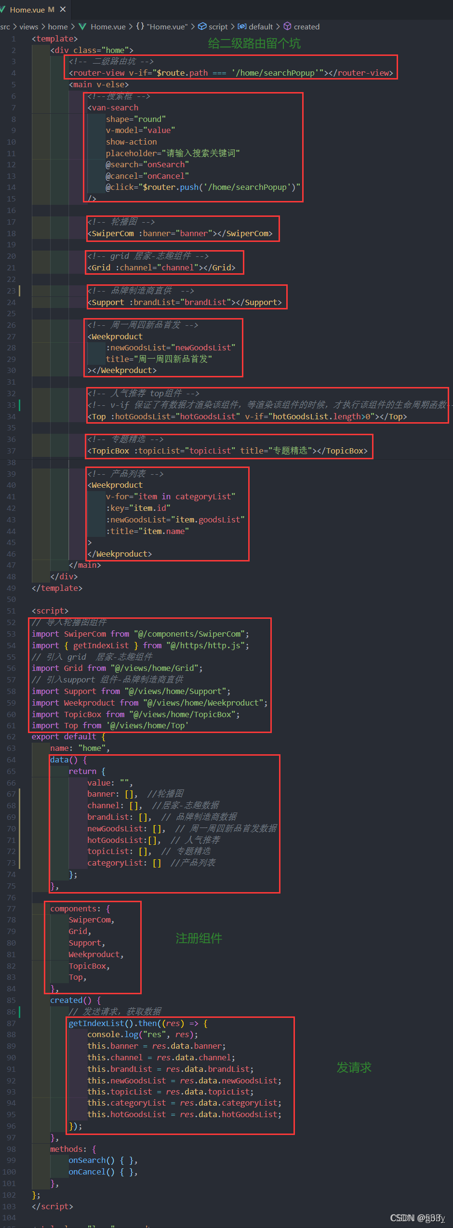
Task: Click the <Support :brandList> component line
Action: tap(185, 302)
